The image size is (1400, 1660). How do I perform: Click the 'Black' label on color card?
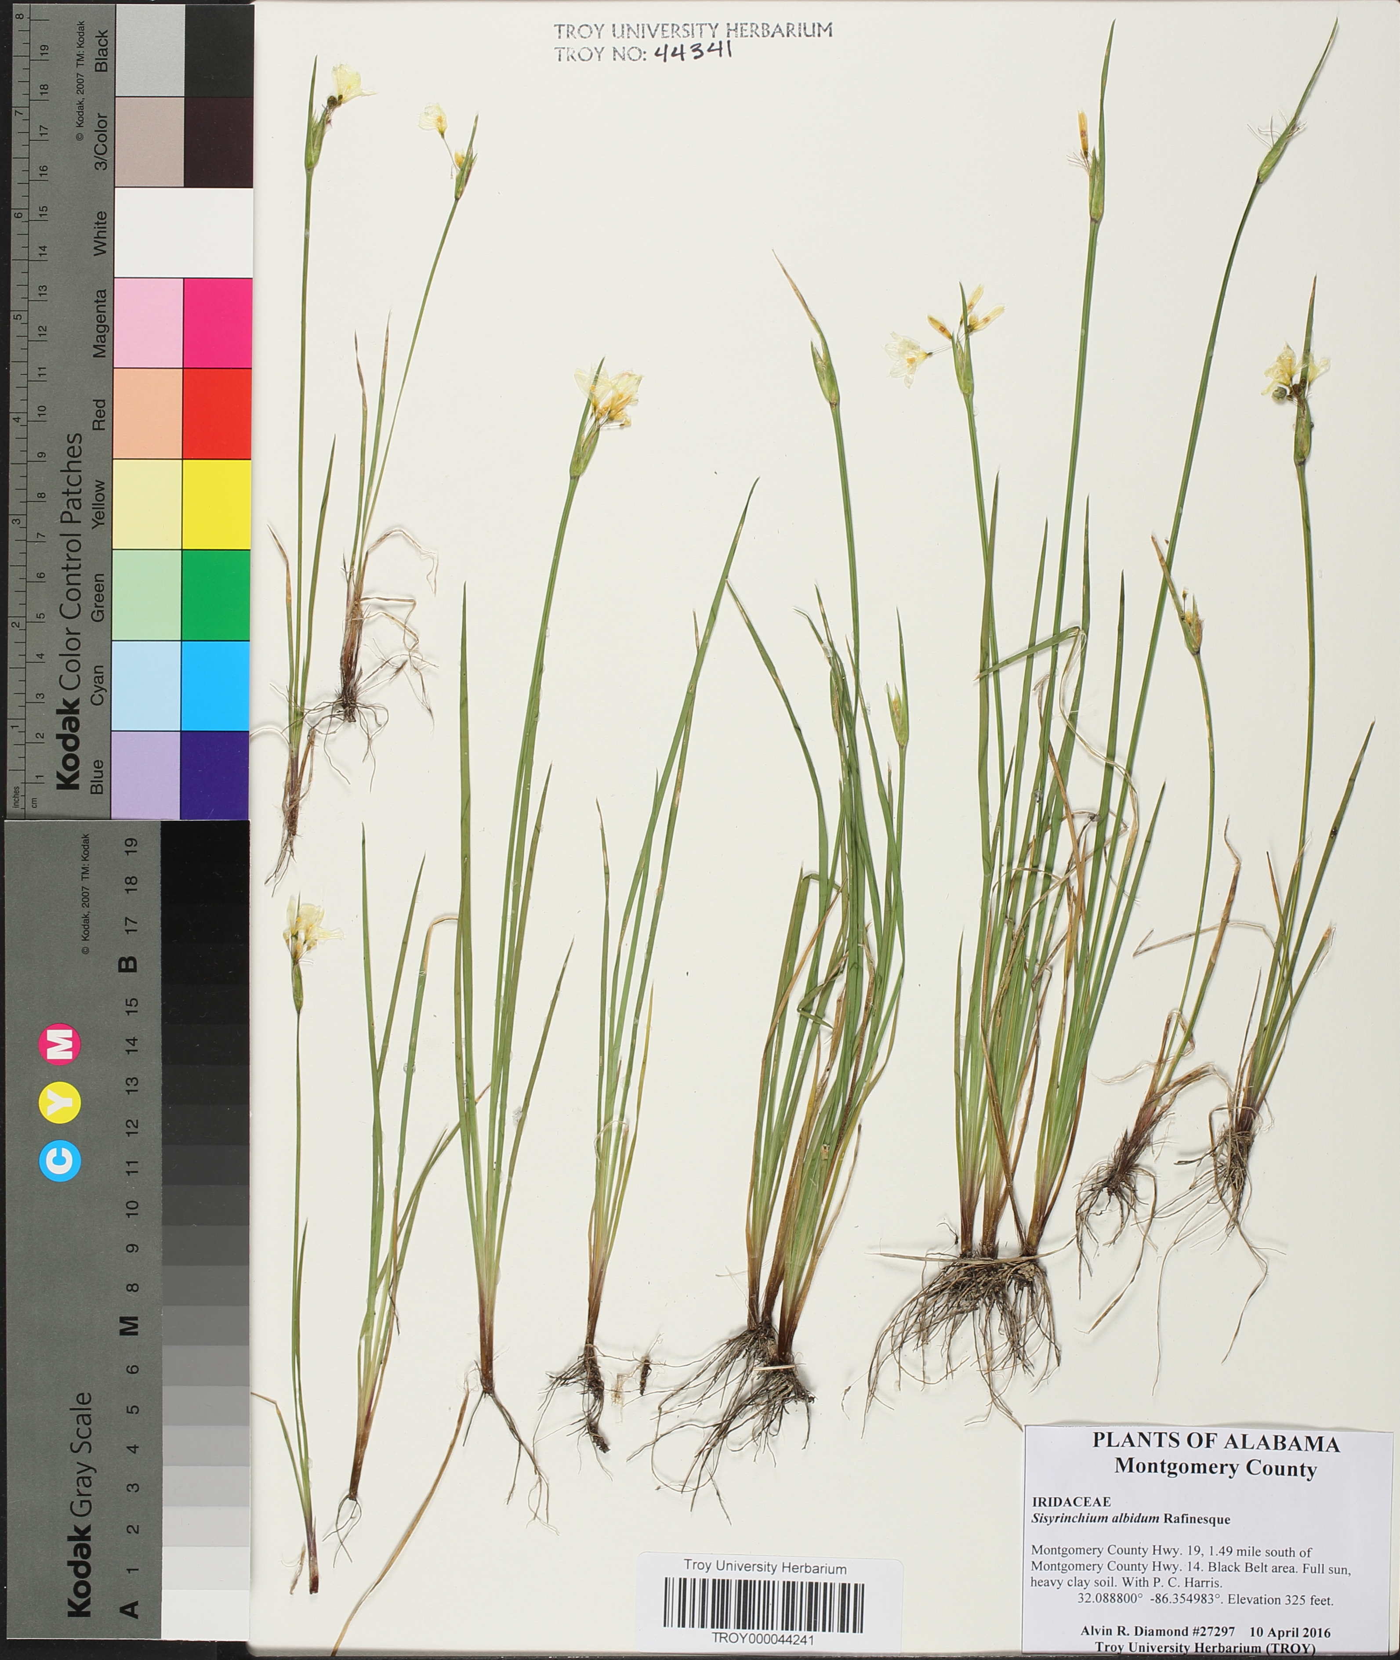(101, 51)
